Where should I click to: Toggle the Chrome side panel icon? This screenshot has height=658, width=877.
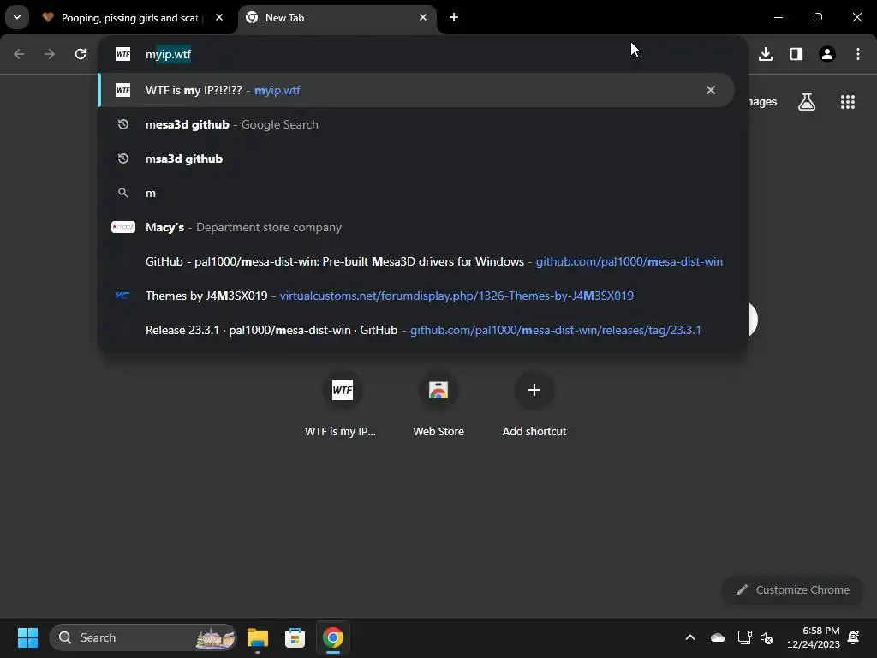[796, 54]
